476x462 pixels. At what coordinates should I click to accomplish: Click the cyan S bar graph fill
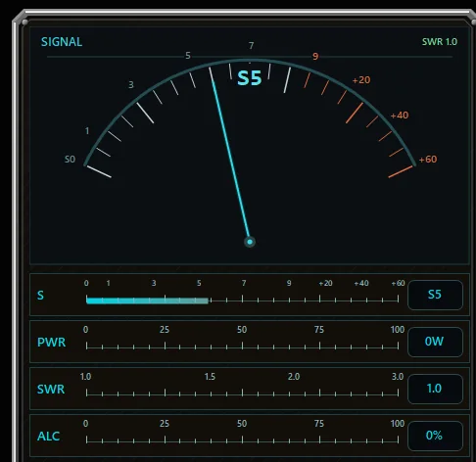point(147,300)
